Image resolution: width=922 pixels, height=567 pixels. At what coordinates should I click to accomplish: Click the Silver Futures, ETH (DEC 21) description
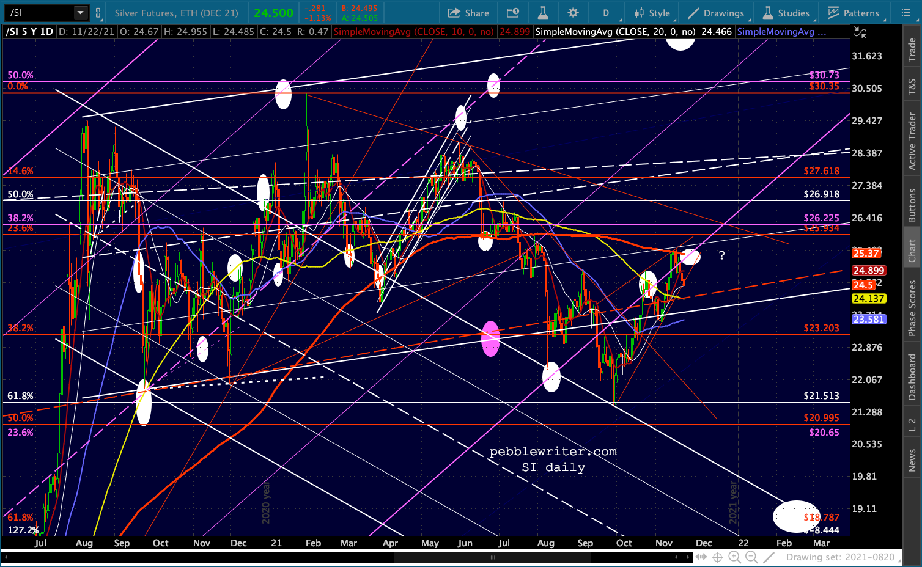click(x=177, y=13)
